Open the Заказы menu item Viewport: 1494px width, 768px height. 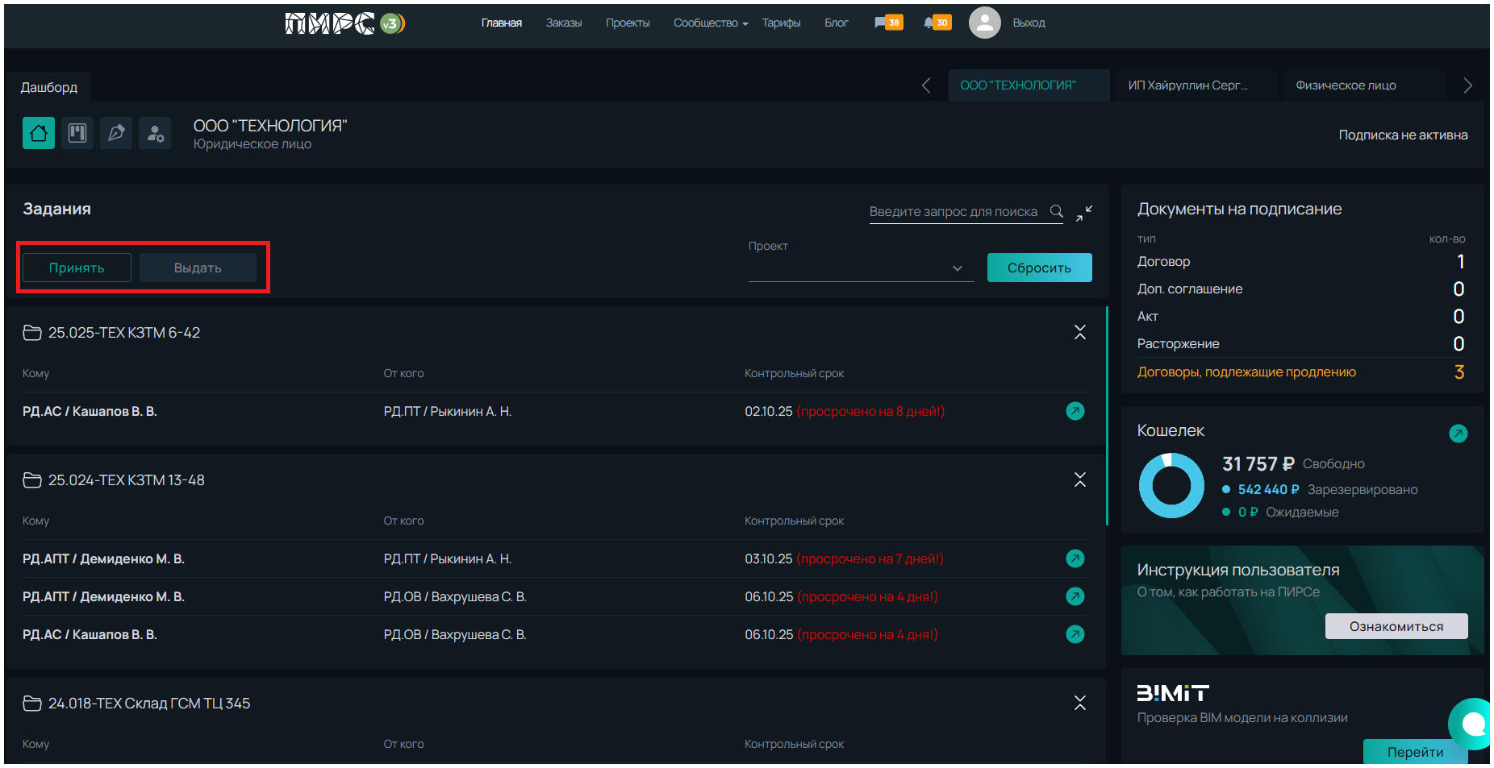click(x=563, y=23)
